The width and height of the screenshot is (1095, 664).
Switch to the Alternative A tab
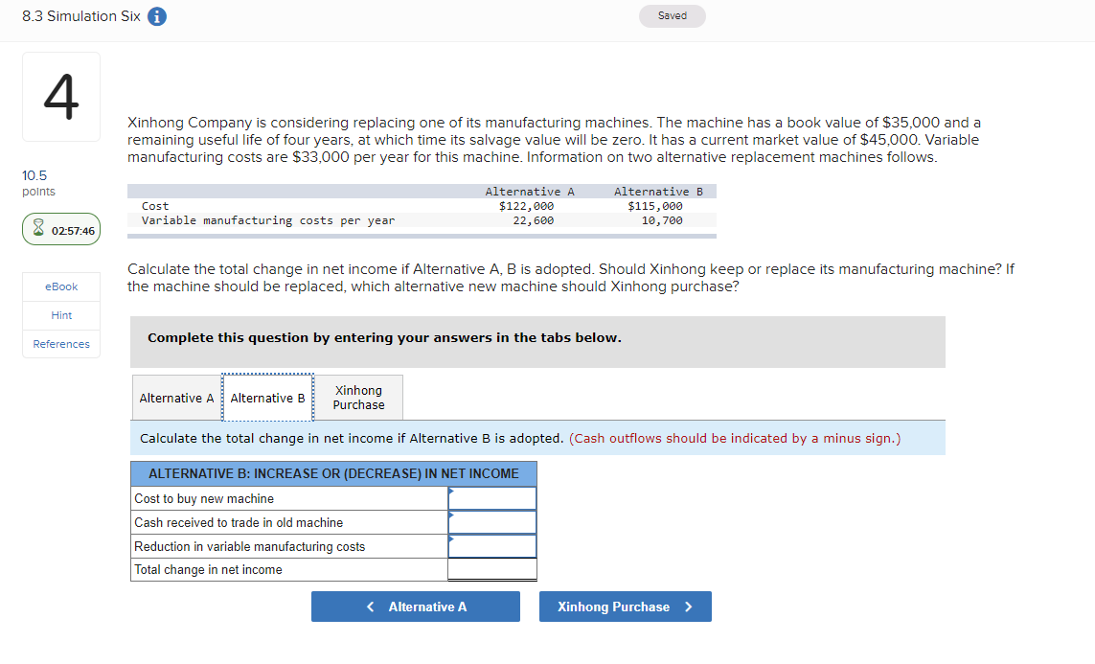176,397
